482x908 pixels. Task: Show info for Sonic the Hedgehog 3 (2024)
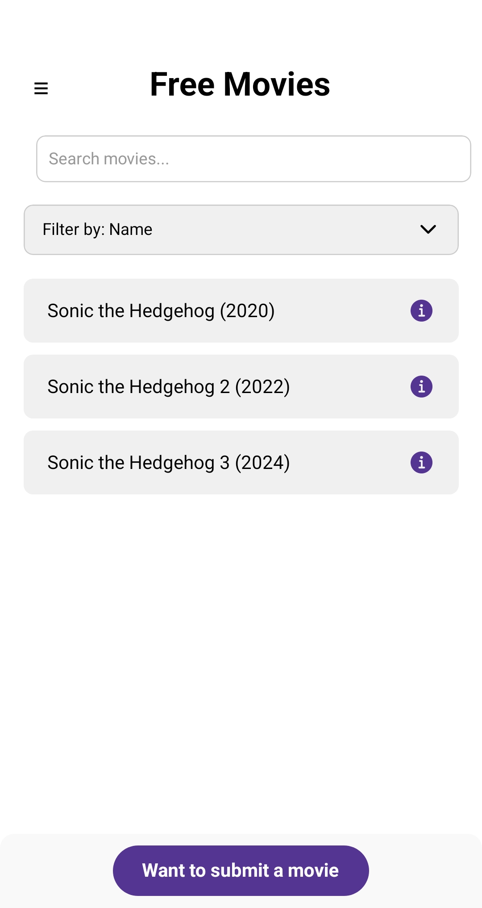click(x=421, y=462)
